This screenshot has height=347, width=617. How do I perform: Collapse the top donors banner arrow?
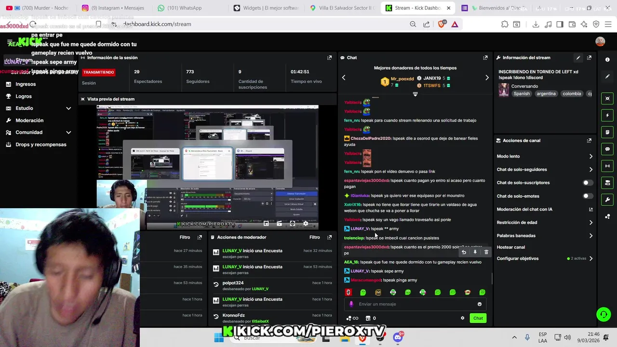coord(415,94)
